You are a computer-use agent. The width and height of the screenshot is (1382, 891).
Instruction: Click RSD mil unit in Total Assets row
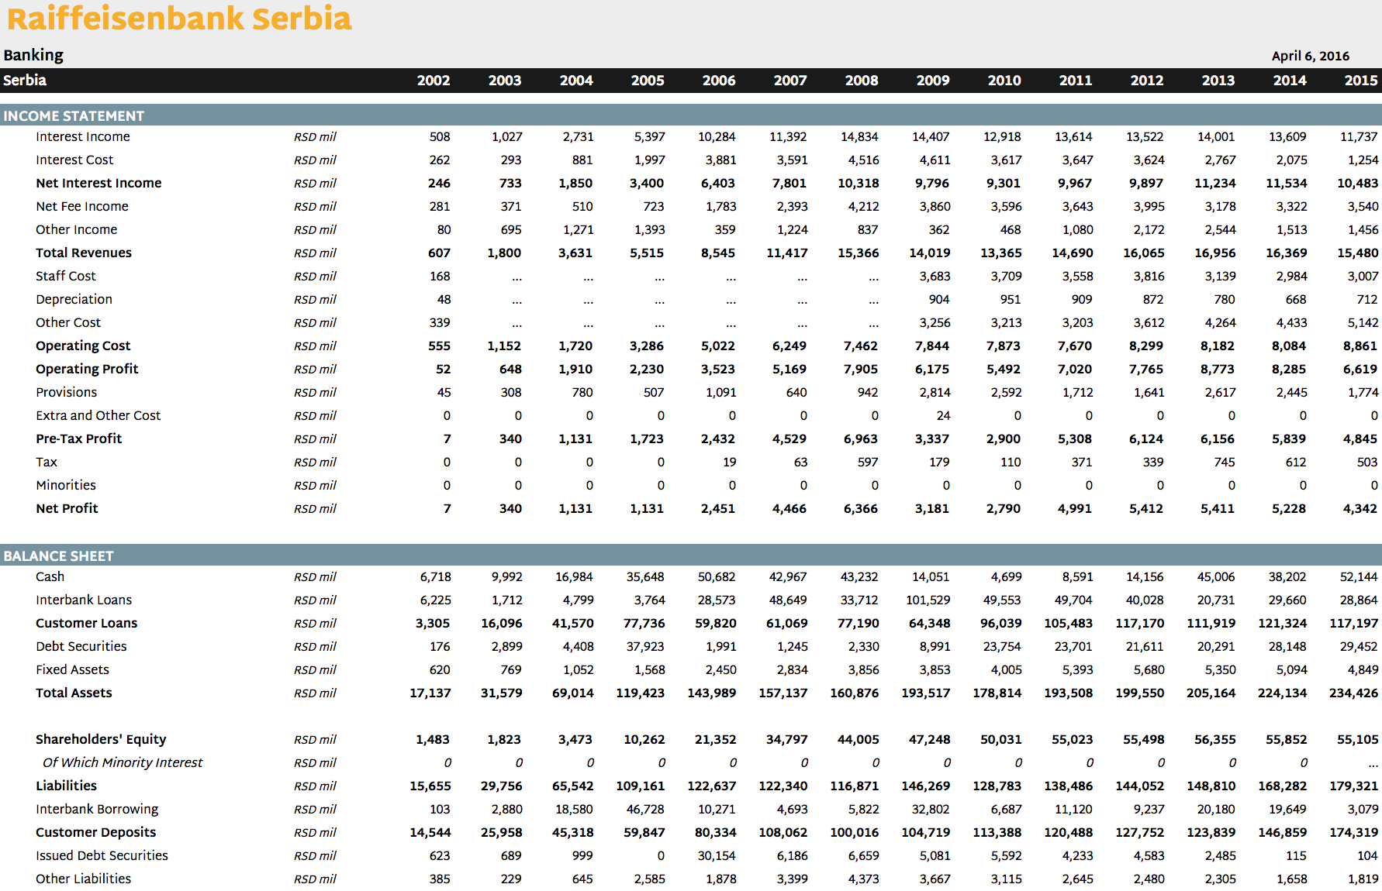click(x=315, y=693)
